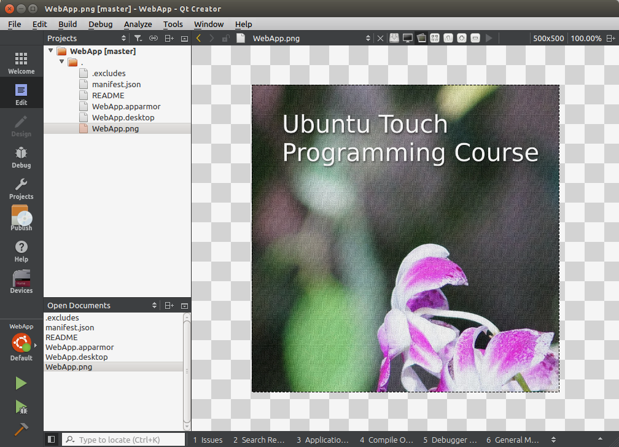Show the Issues output pane
Image resolution: width=619 pixels, height=447 pixels.
208,440
